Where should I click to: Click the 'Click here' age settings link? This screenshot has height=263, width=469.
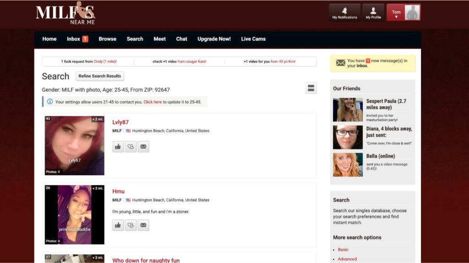point(153,102)
